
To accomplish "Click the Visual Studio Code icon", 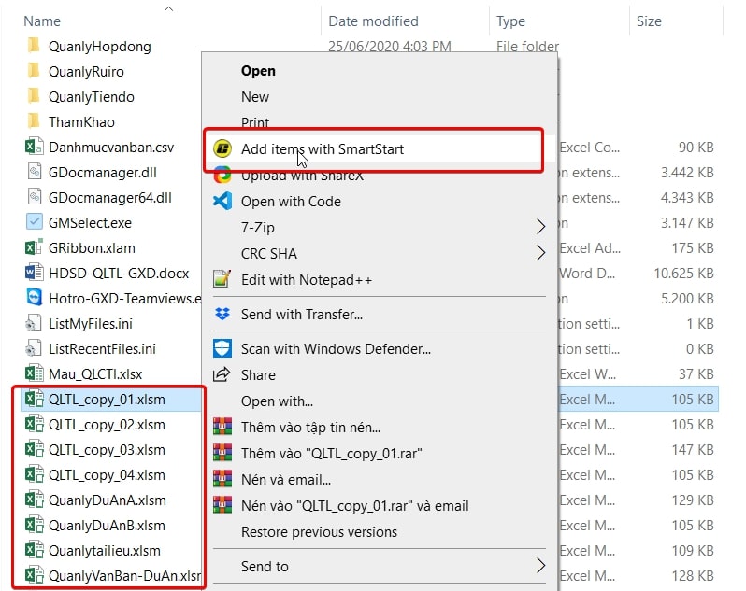I will 222,202.
